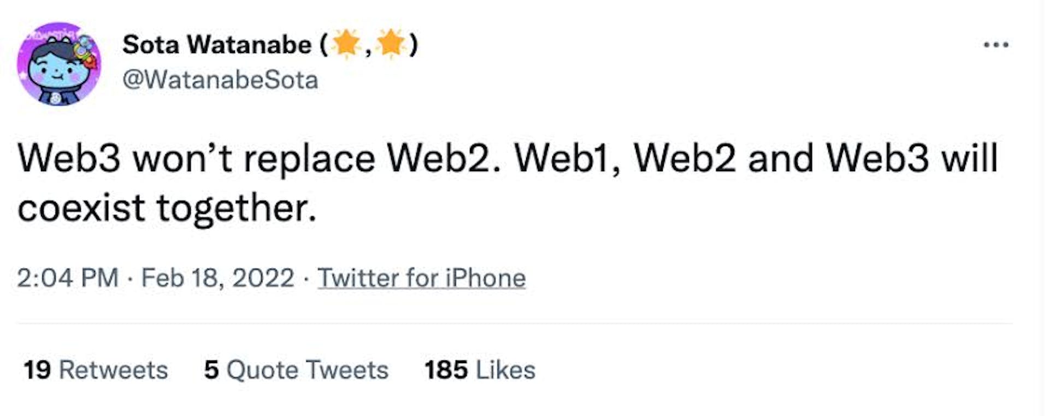1049x416 pixels.
Task: Click the likes count number 185
Action: pyautogui.click(x=446, y=370)
